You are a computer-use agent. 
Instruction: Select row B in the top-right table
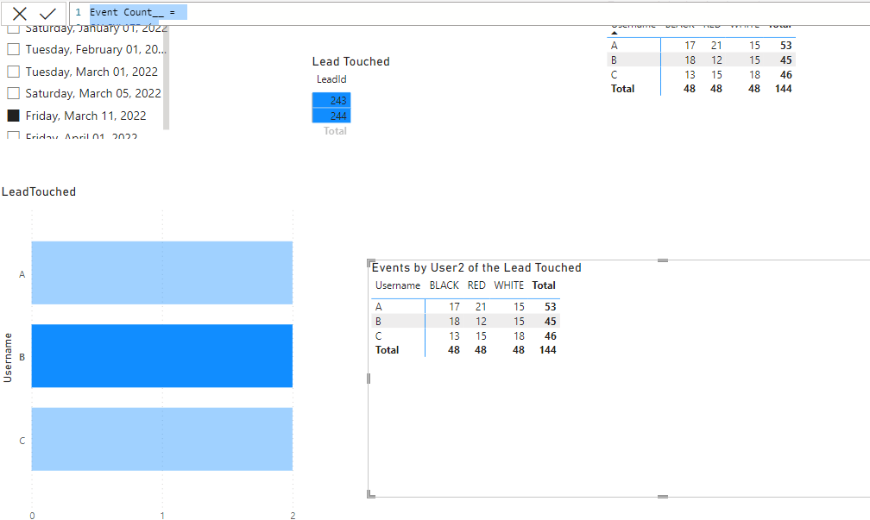click(702, 60)
